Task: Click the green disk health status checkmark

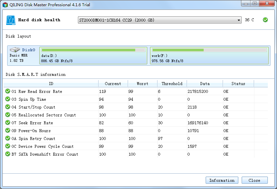Action: point(265,20)
